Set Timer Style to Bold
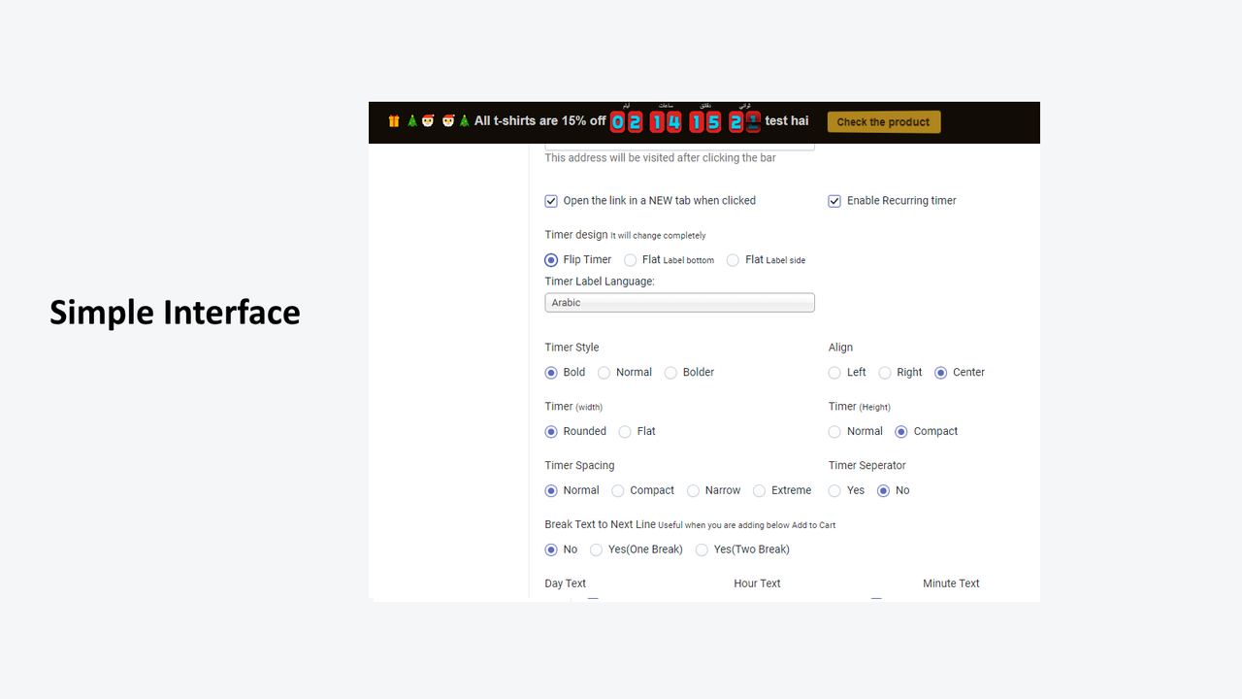 pyautogui.click(x=551, y=373)
